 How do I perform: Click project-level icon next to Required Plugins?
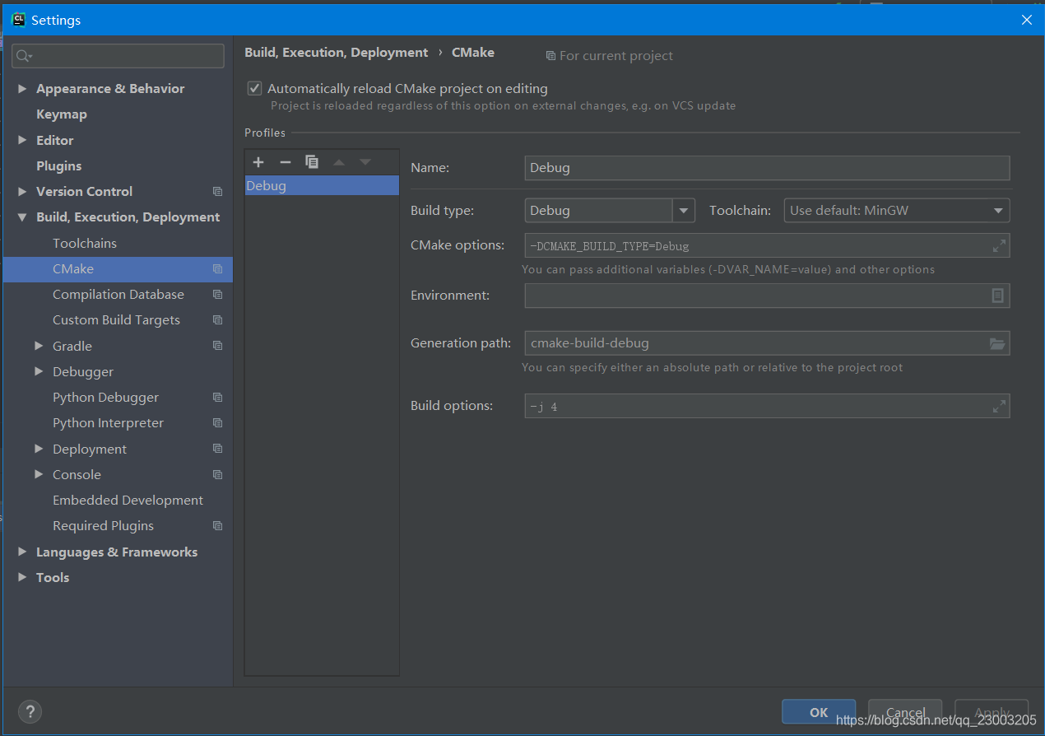point(217,526)
